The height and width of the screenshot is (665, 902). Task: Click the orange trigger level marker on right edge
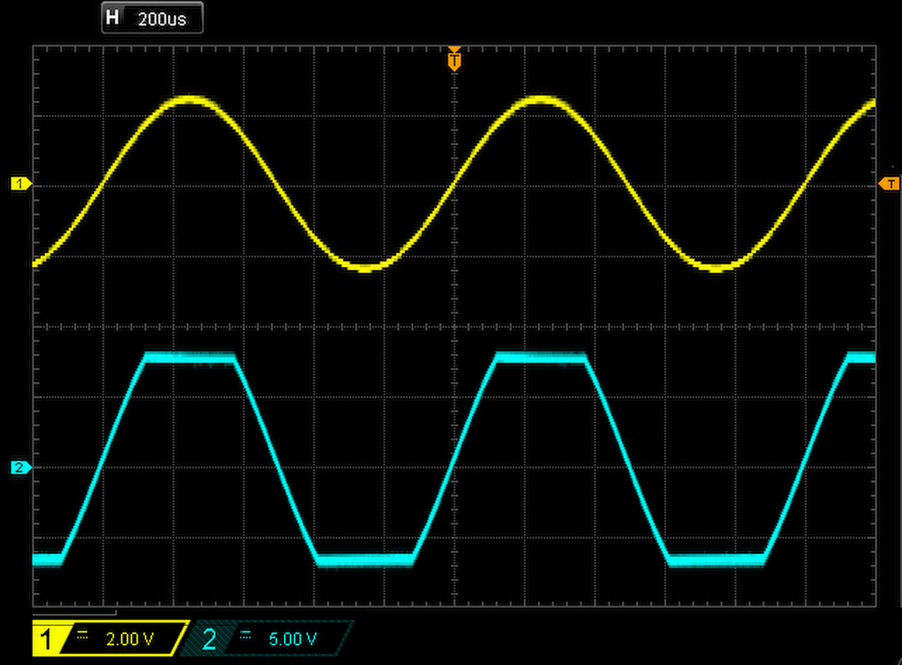point(889,184)
